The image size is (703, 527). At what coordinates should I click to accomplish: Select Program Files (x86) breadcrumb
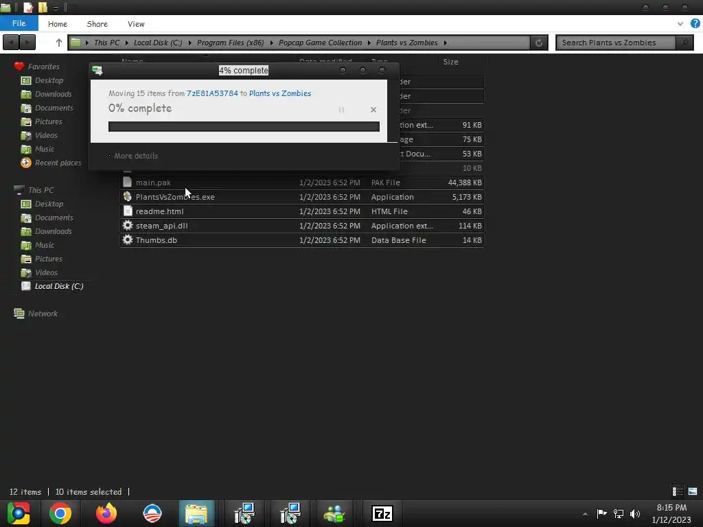pos(231,43)
